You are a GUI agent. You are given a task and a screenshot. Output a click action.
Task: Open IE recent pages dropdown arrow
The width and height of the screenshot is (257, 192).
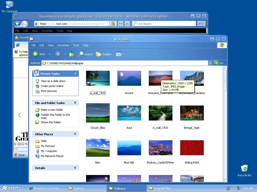(30, 24)
